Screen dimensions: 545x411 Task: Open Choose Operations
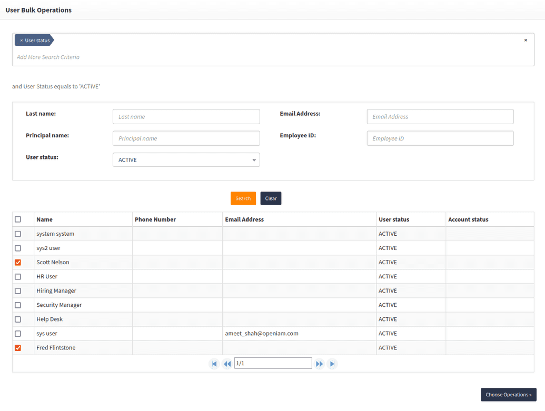click(x=508, y=394)
